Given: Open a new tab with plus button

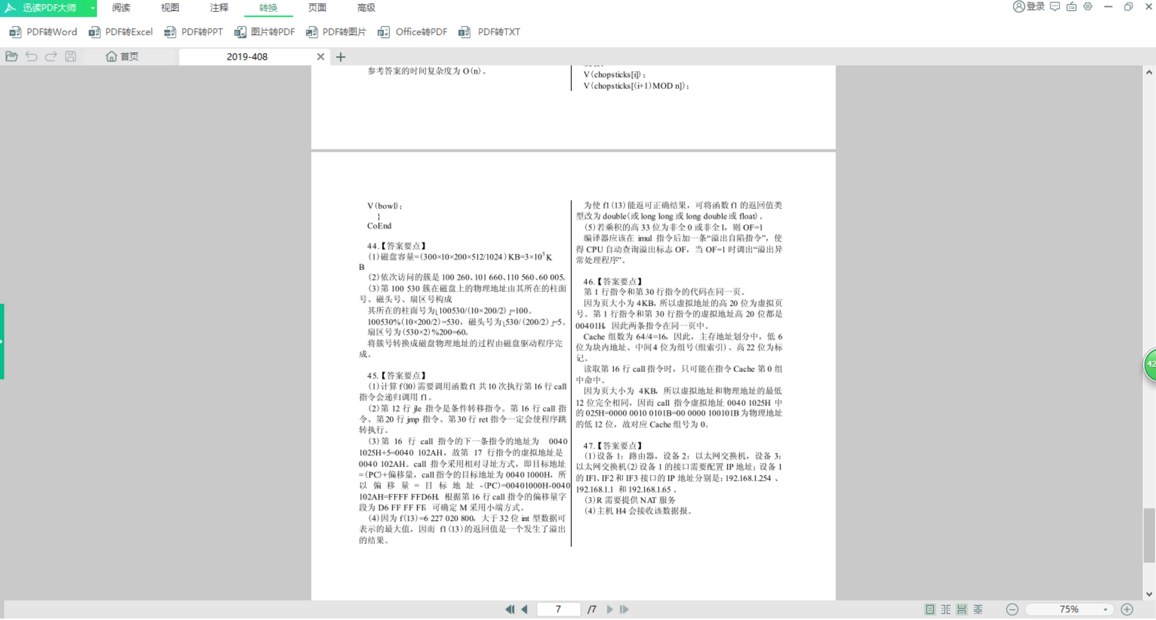Looking at the screenshot, I should pos(341,56).
